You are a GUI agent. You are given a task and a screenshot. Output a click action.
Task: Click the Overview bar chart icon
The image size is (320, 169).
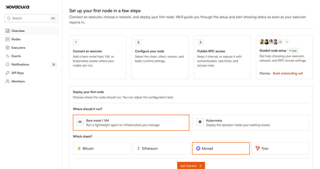click(x=7, y=31)
